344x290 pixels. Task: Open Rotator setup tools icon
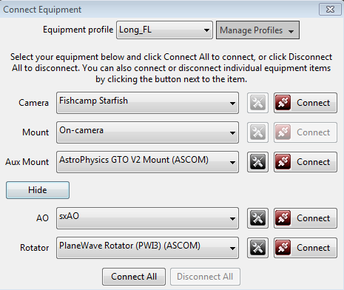[x=257, y=248]
